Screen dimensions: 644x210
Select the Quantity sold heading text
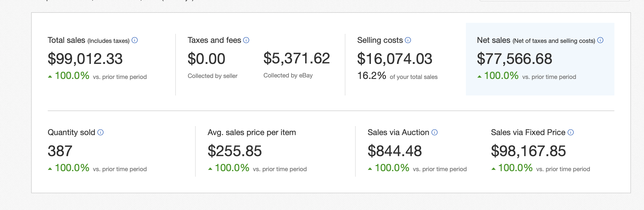point(71,132)
